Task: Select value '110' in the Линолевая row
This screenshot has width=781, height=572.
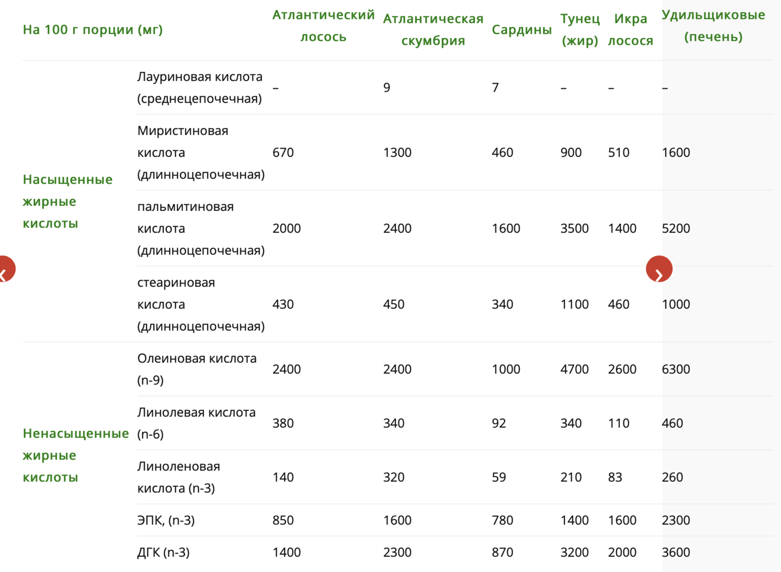Action: 619,424
